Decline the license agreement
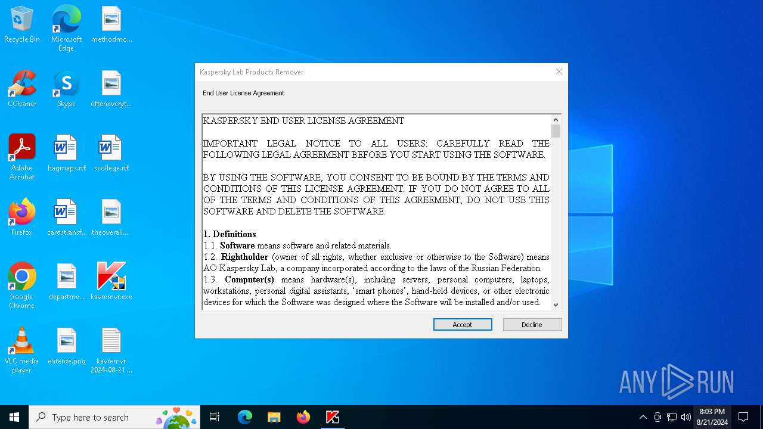This screenshot has width=763, height=429. pos(532,325)
